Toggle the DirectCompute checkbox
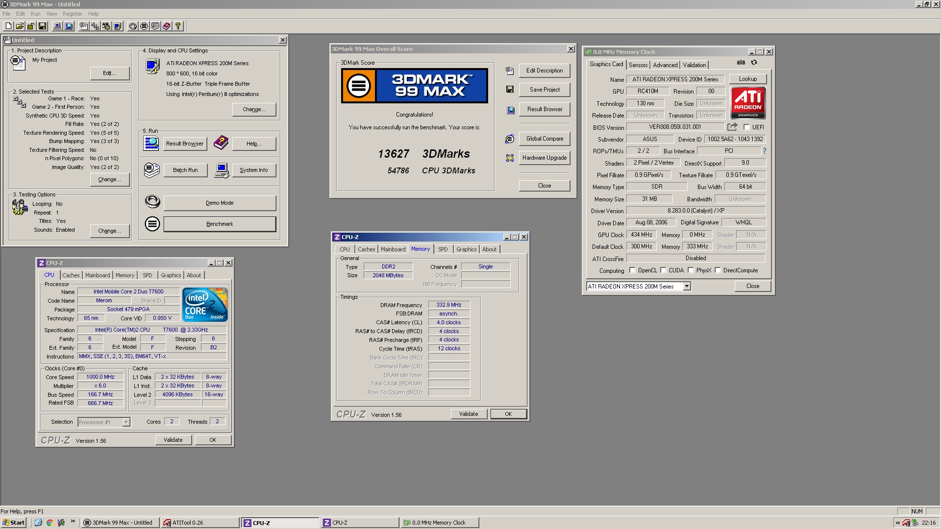Screen dimensions: 941x529 point(718,270)
